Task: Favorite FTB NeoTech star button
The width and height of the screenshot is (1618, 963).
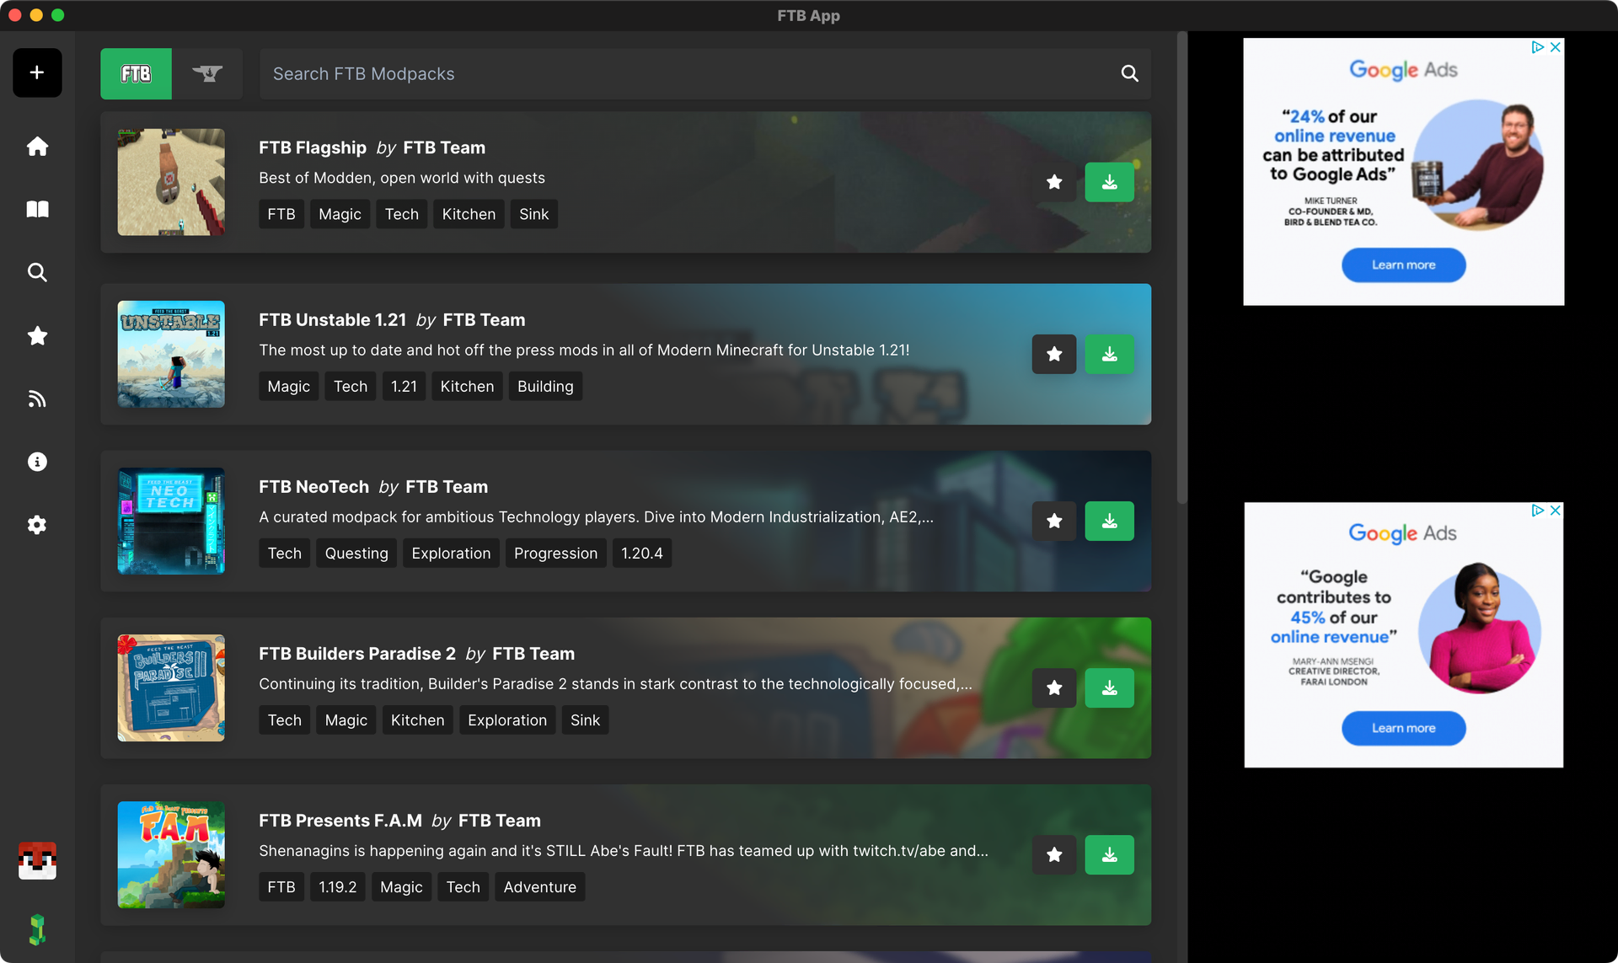Action: (x=1054, y=521)
